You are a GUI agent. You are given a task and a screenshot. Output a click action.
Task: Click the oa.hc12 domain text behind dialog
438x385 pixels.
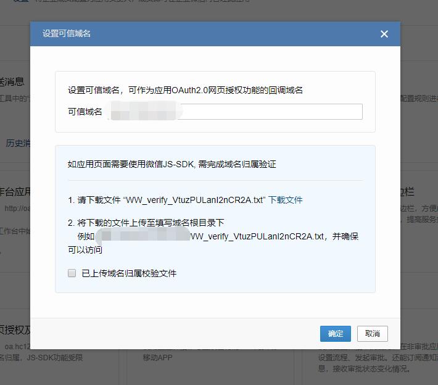pyautogui.click(x=17, y=347)
